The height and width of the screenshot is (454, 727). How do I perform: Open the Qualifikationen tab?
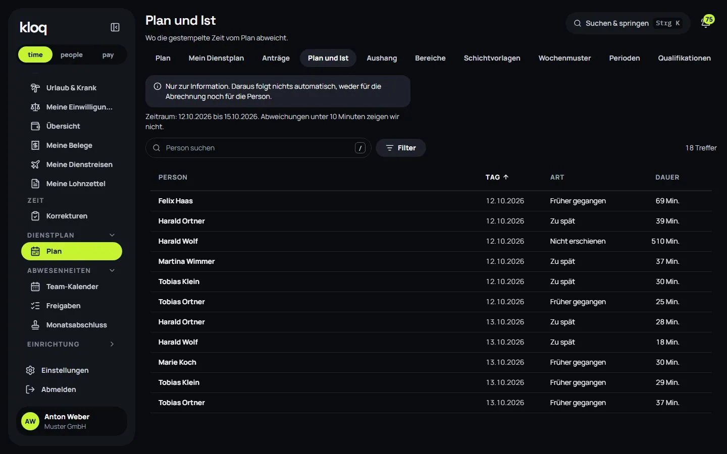coord(684,58)
